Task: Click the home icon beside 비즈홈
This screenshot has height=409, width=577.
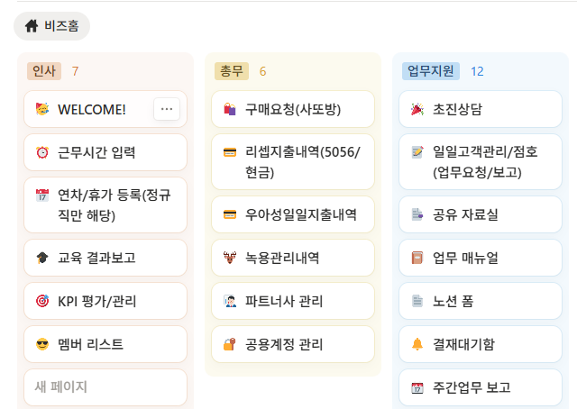Action: tap(32, 26)
